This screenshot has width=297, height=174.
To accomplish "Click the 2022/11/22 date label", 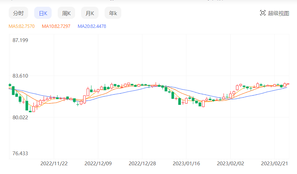I will (54, 164).
